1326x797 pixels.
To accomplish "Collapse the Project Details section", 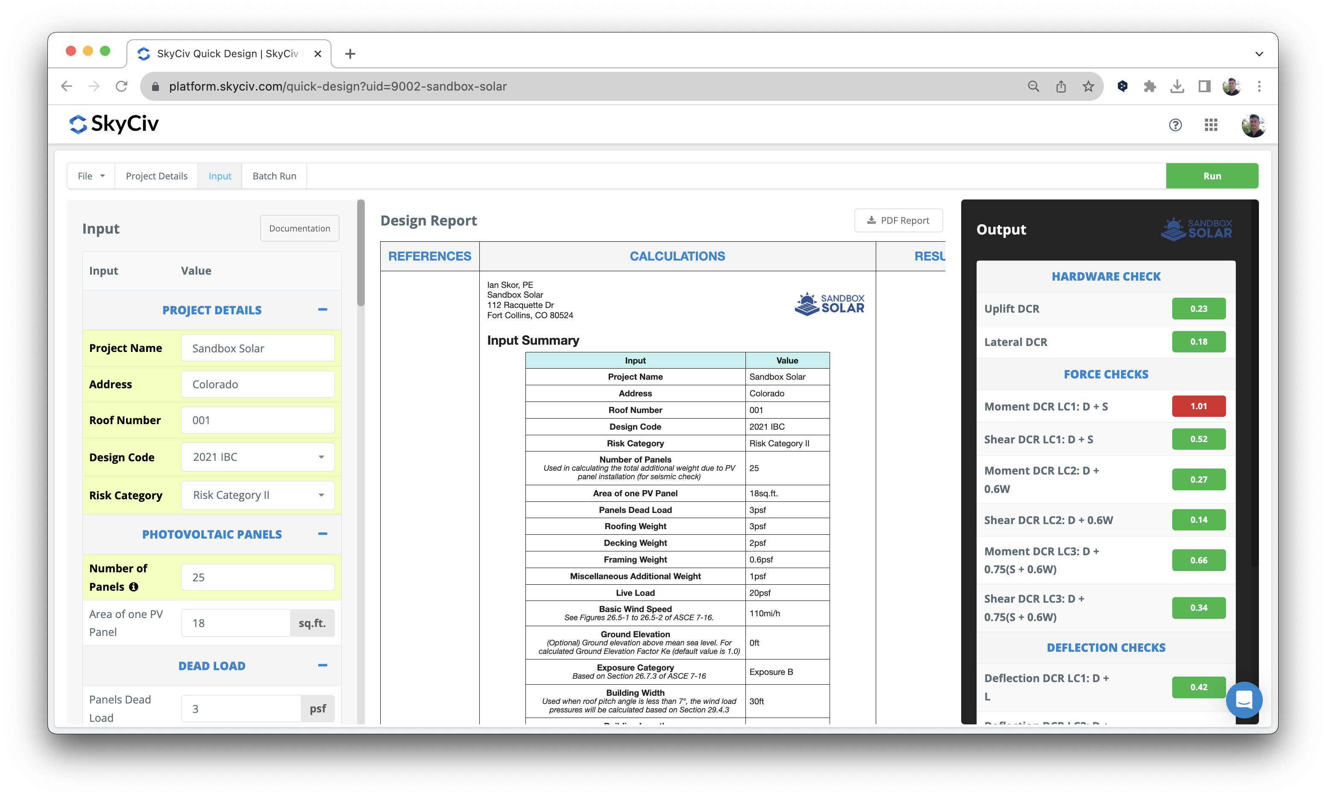I will (x=322, y=310).
